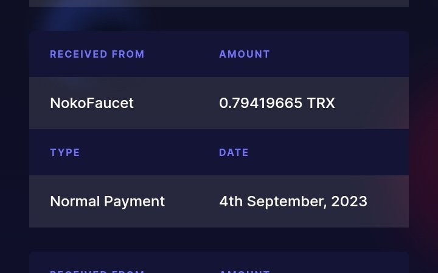Click the partial RECEIVED FROM header at bottom
Screen dimensions: 438x273
[97, 271]
